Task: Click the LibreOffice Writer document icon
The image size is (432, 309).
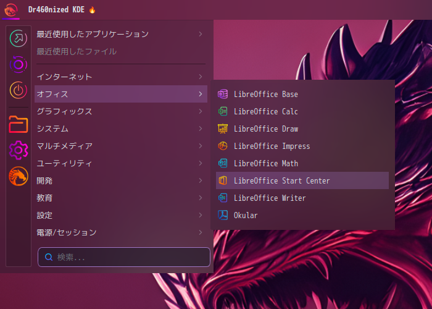Action: coord(223,198)
